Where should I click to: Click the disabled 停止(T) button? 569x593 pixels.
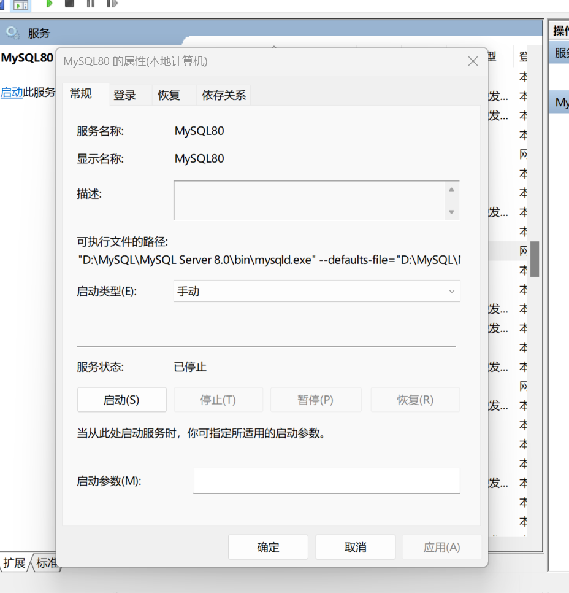click(x=218, y=400)
